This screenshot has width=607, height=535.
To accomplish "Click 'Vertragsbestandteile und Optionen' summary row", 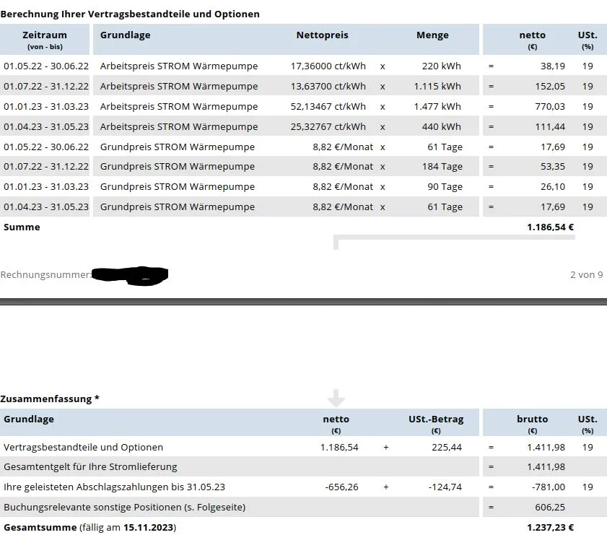I will click(83, 447).
